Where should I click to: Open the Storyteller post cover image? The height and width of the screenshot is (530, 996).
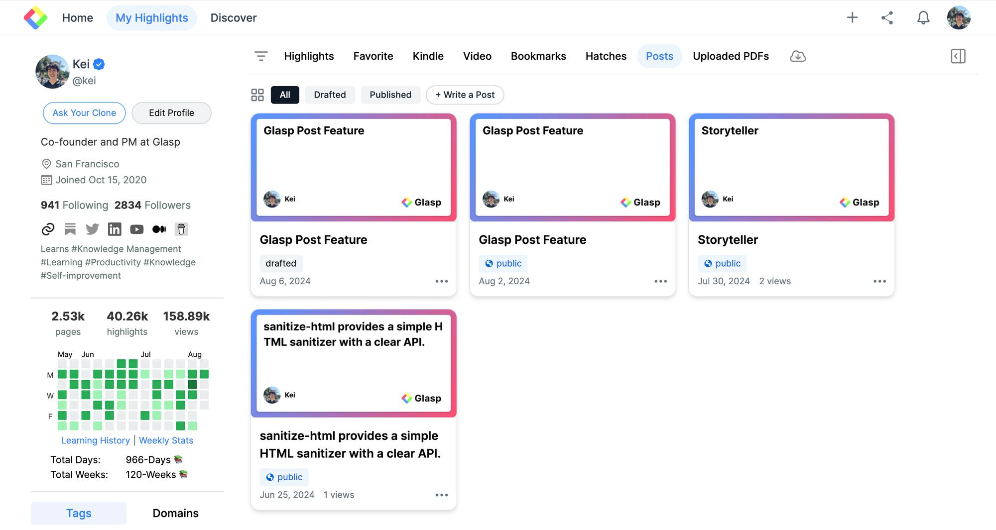coord(791,167)
